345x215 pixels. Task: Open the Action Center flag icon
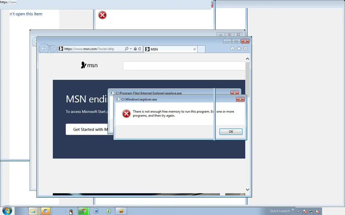click(x=305, y=211)
